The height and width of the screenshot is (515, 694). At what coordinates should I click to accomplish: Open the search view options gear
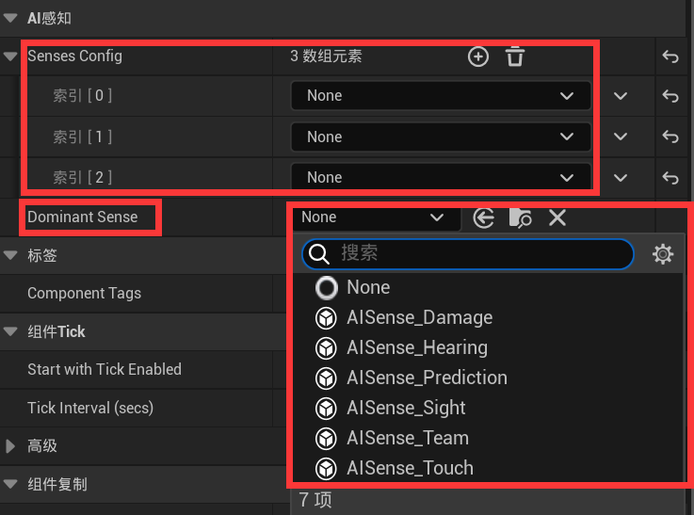663,254
